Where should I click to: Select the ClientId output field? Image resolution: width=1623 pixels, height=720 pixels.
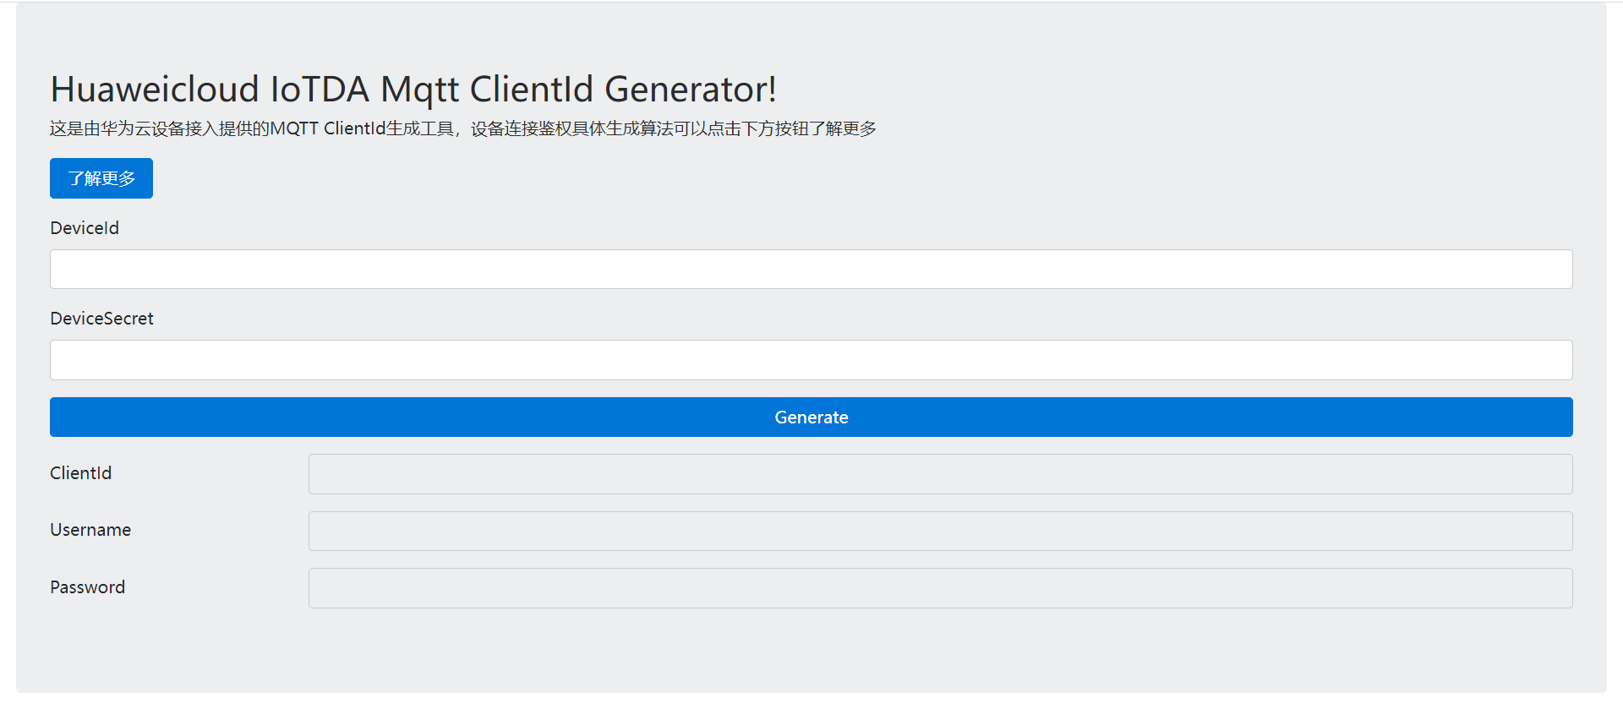click(941, 474)
